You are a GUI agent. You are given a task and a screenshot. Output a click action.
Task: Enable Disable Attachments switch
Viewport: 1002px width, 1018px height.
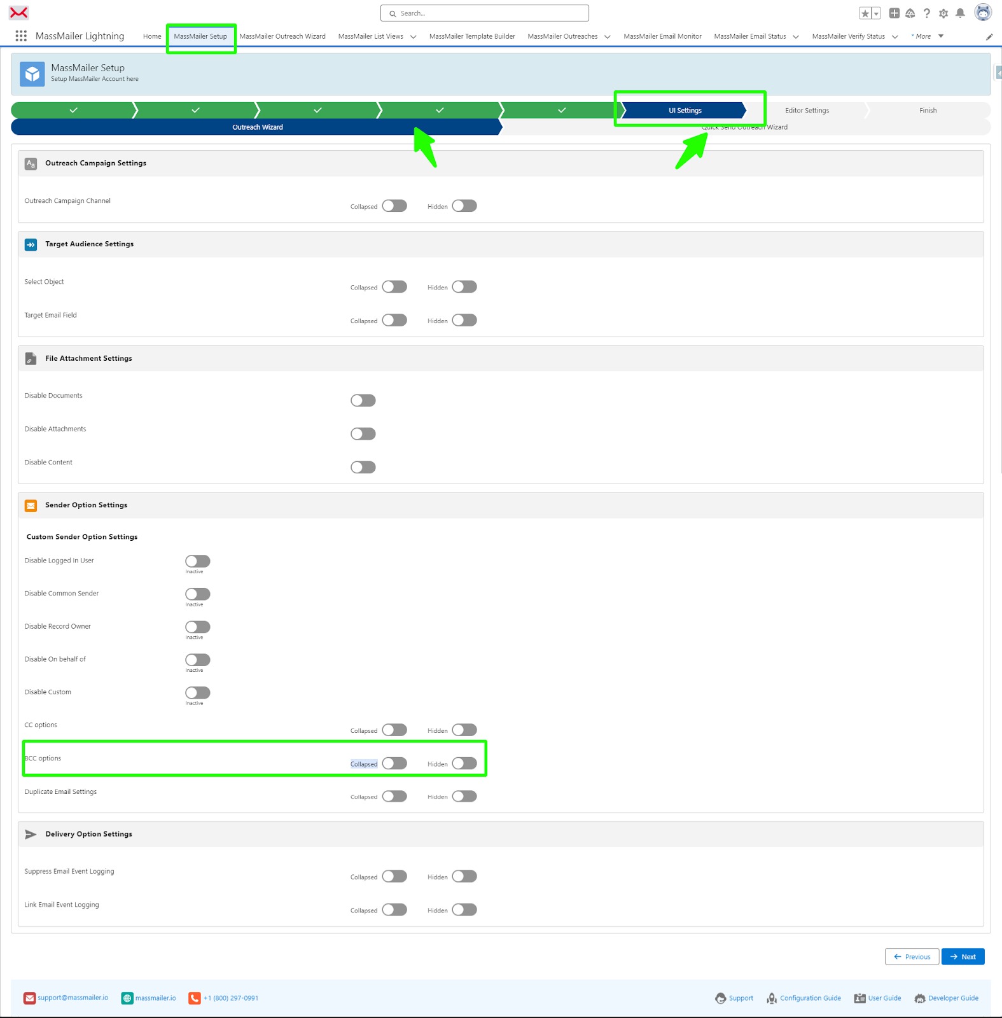coord(363,434)
